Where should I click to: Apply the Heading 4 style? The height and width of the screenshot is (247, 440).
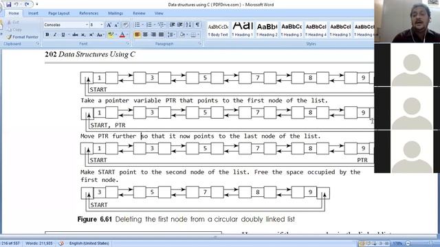[316, 30]
